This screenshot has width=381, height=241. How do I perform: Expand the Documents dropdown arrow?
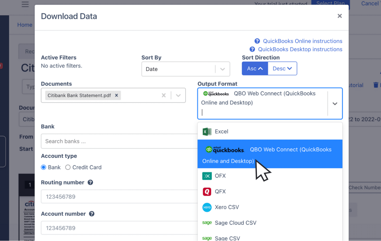click(178, 95)
